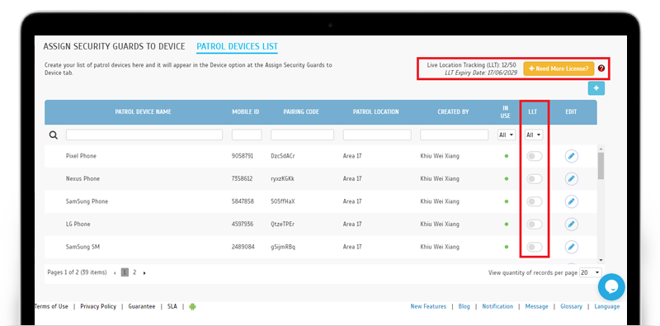Screen dimensions: 660x326
Task: Click the Need More License button
Action: pyautogui.click(x=559, y=69)
